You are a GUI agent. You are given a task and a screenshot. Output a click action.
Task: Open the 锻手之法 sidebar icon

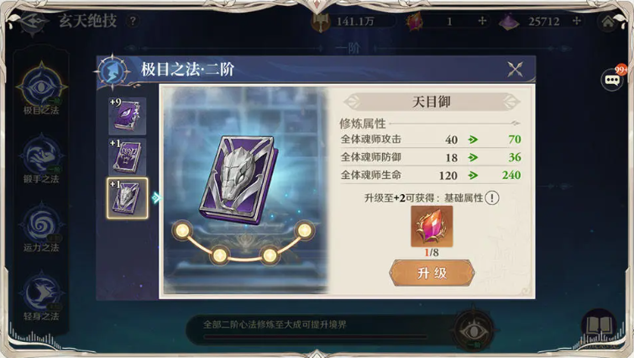click(x=41, y=155)
